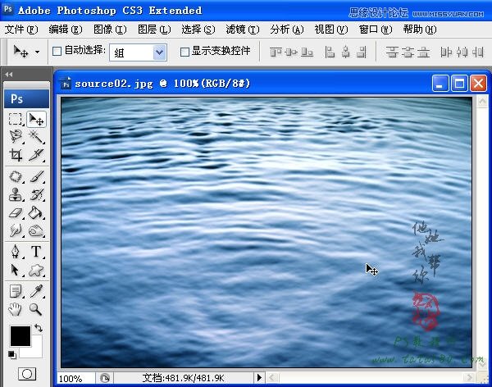This screenshot has height=387, width=492.
Task: Toggle the 显示变换控件 checkbox
Action: (x=184, y=52)
